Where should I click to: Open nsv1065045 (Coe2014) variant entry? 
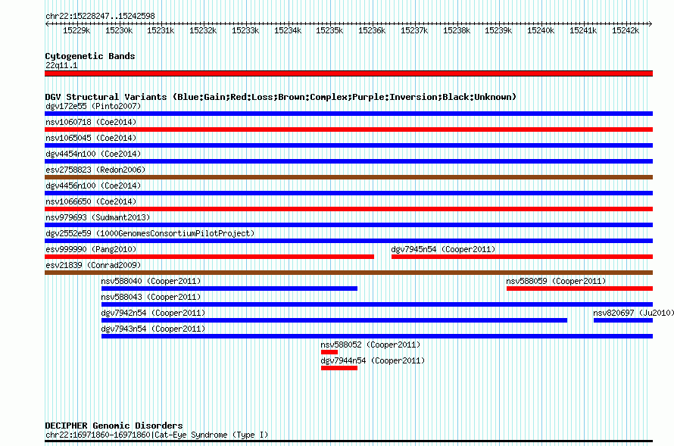[91, 138]
